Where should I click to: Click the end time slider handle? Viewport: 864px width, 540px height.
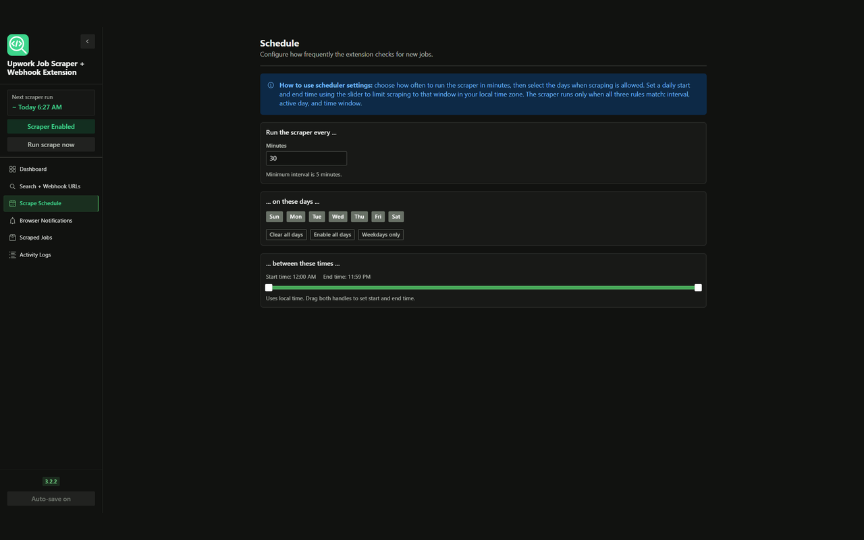(x=698, y=288)
